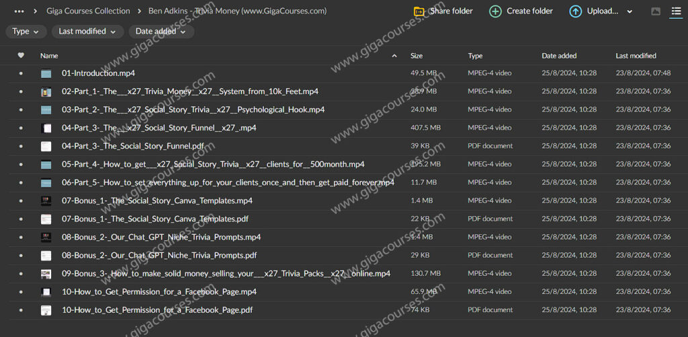Switch to list view
Image resolution: width=688 pixels, height=337 pixels.
[676, 11]
